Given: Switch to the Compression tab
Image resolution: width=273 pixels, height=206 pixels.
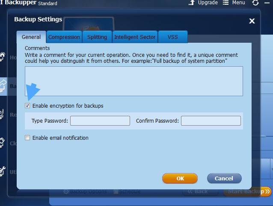Looking at the screenshot, I should click(x=64, y=37).
